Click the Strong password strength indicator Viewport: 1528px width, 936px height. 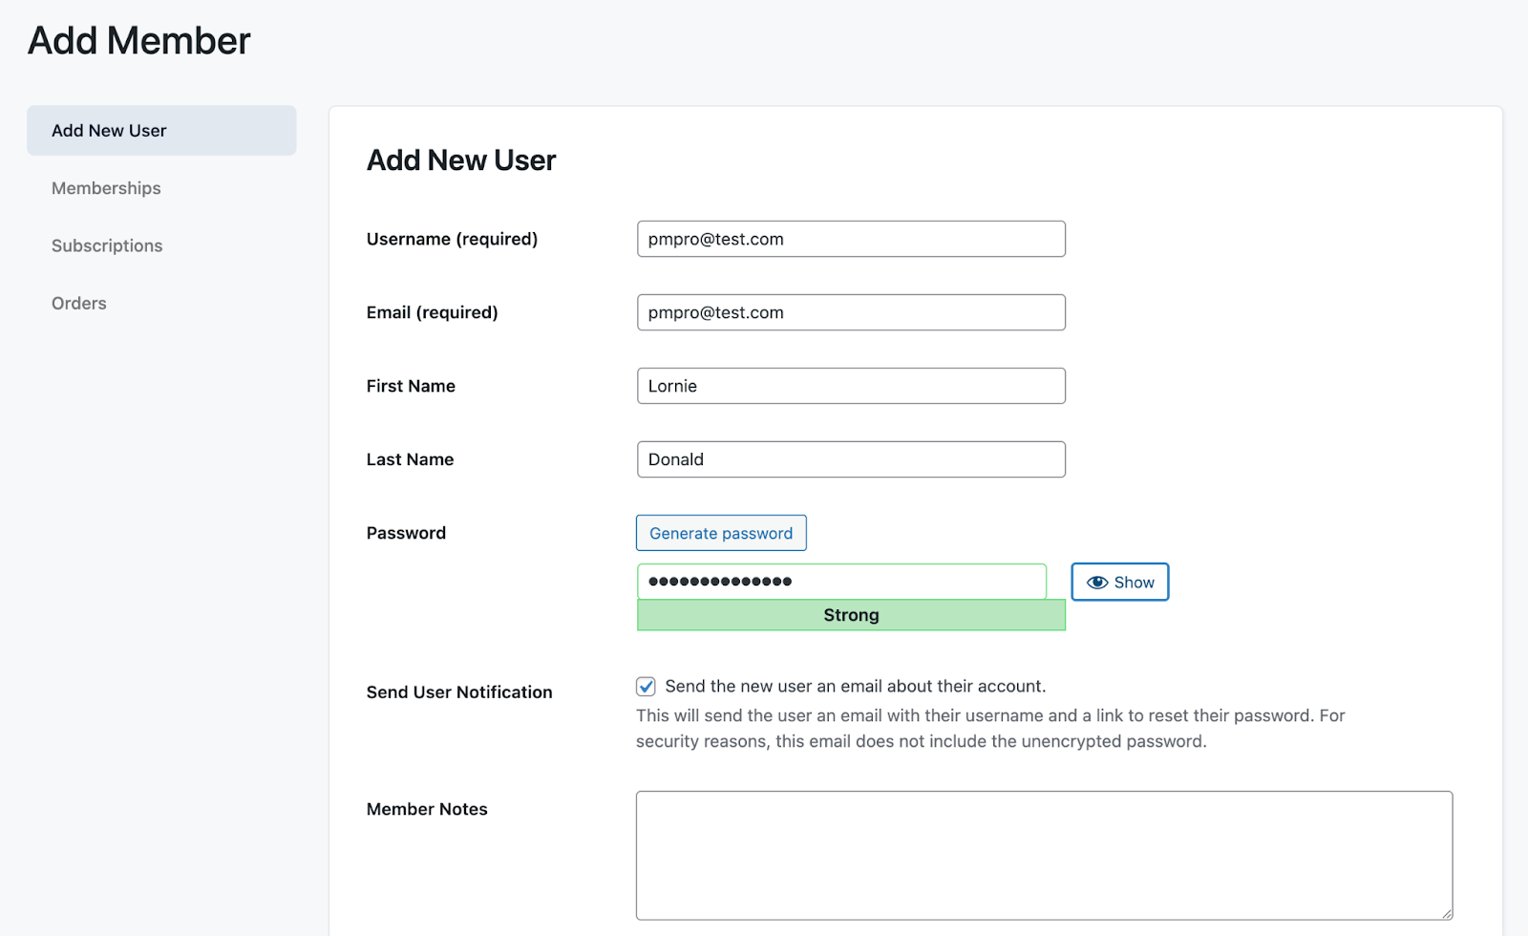click(850, 615)
